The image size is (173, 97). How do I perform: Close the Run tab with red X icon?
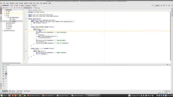tap(3, 84)
